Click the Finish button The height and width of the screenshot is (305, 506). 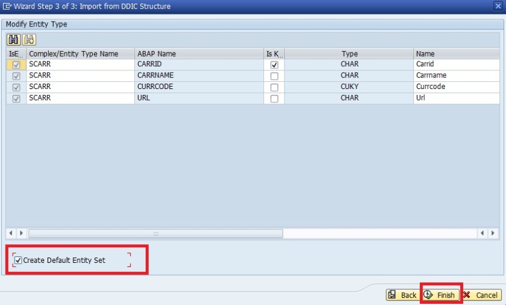pos(441,295)
